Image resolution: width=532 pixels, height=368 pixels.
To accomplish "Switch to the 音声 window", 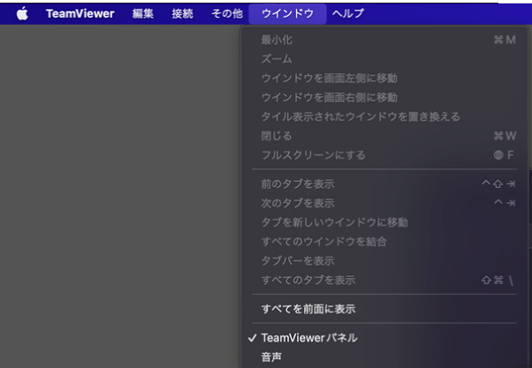I will [385, 357].
